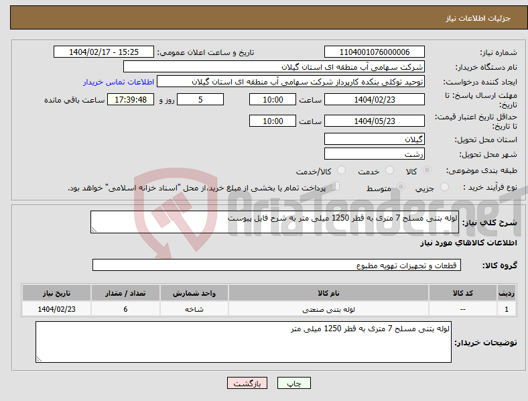This screenshot has width=528, height=401.
Task: Select the کالا radio button
Action: tap(427, 170)
